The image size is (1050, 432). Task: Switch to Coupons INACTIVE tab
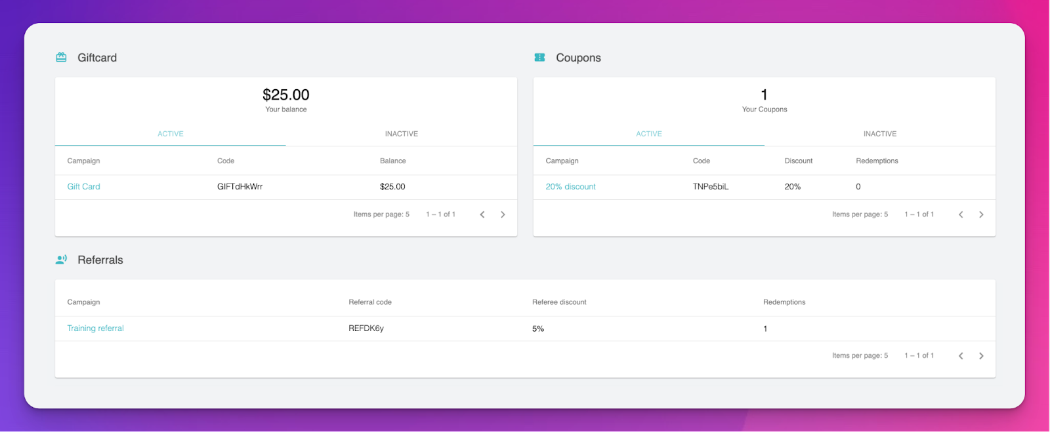[880, 134]
